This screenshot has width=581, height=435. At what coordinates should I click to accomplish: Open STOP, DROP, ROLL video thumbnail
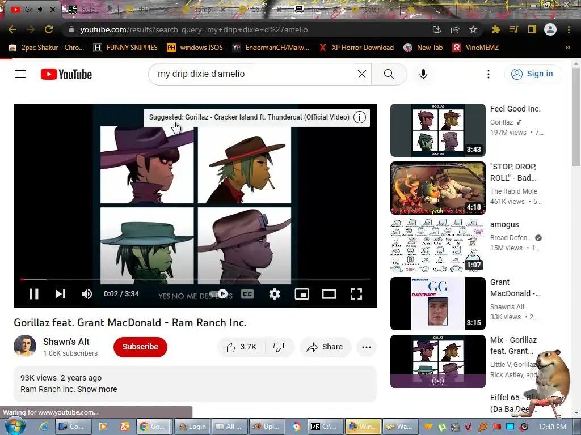(x=437, y=188)
